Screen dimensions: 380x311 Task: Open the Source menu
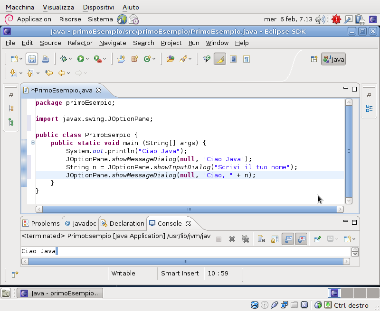click(50, 43)
